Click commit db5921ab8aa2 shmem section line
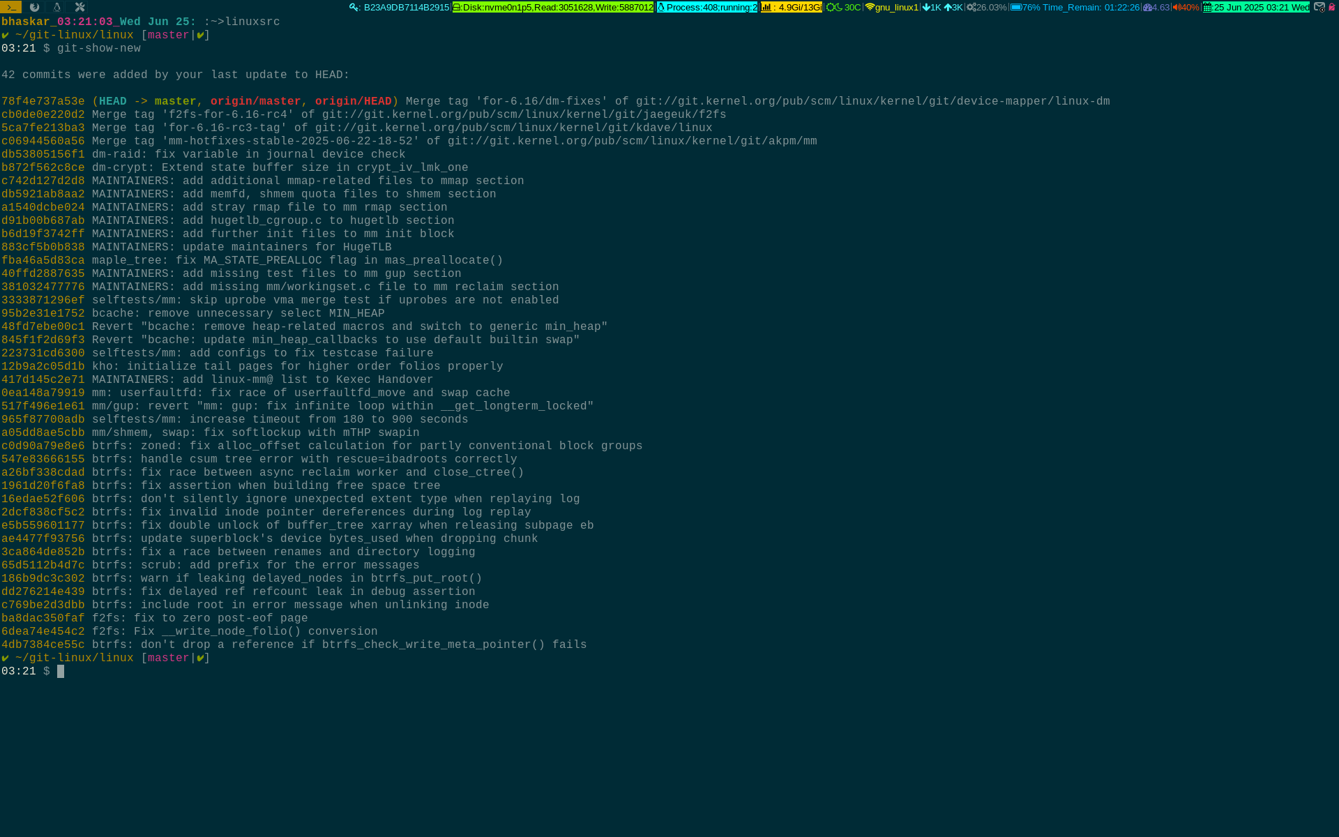 [x=249, y=194]
